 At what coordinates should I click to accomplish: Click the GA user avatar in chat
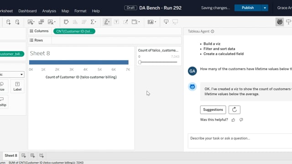tap(192, 71)
